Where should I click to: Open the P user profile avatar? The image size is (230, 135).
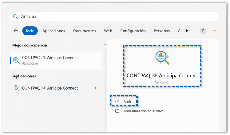203,31
